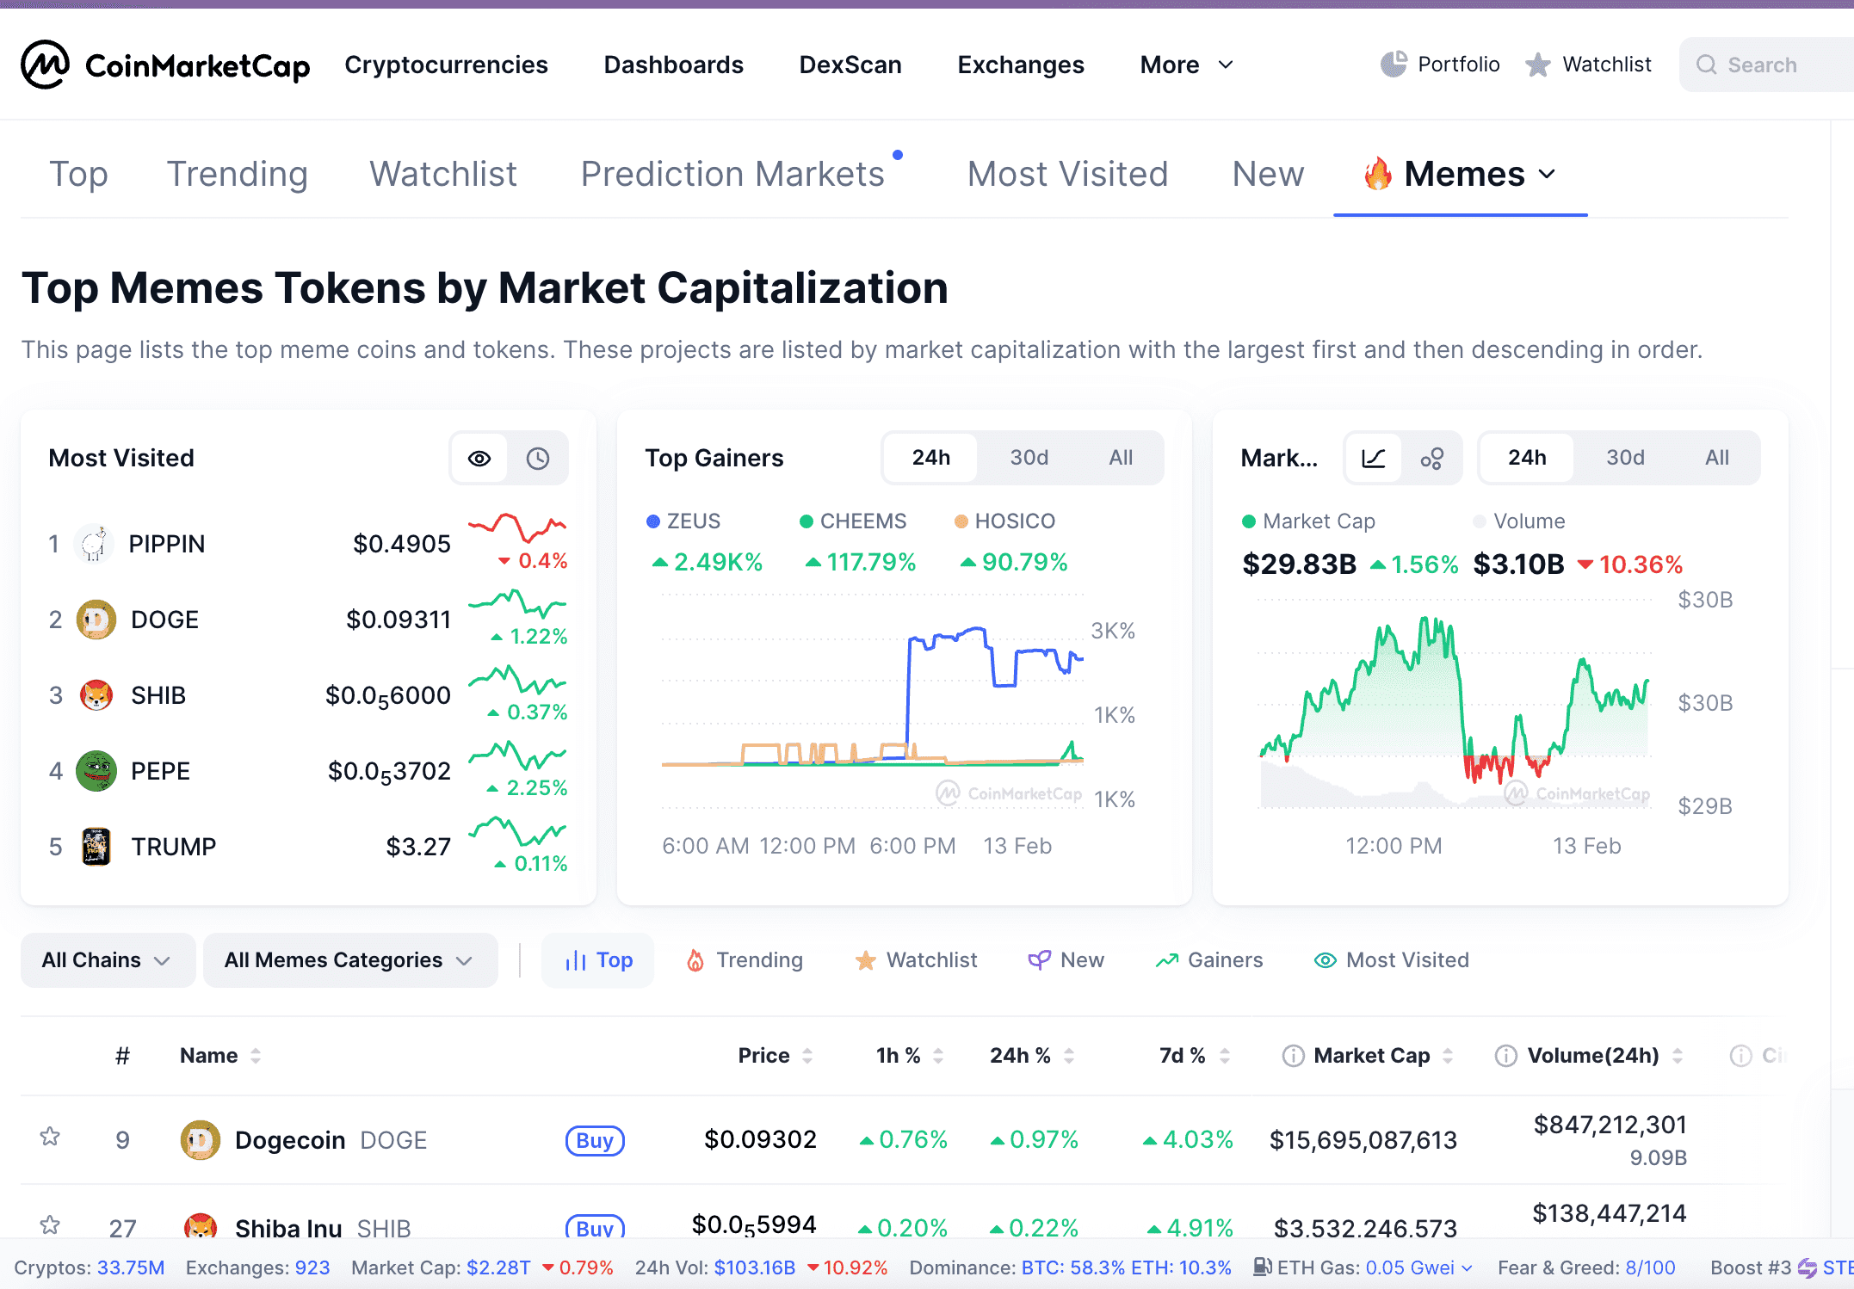Expand the All Chains dropdown
The width and height of the screenshot is (1854, 1289).
[107, 960]
